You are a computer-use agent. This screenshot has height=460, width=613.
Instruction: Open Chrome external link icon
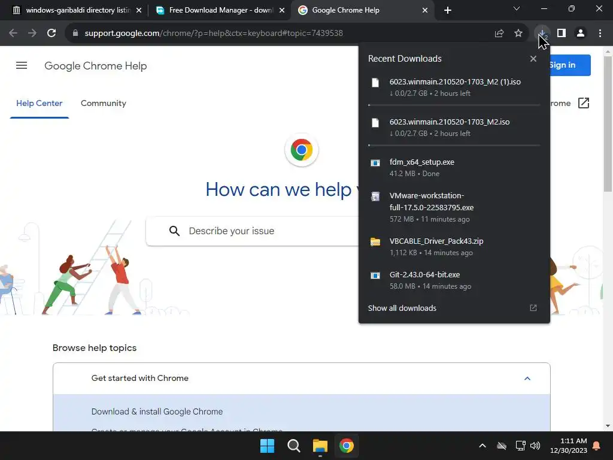pyautogui.click(x=583, y=103)
